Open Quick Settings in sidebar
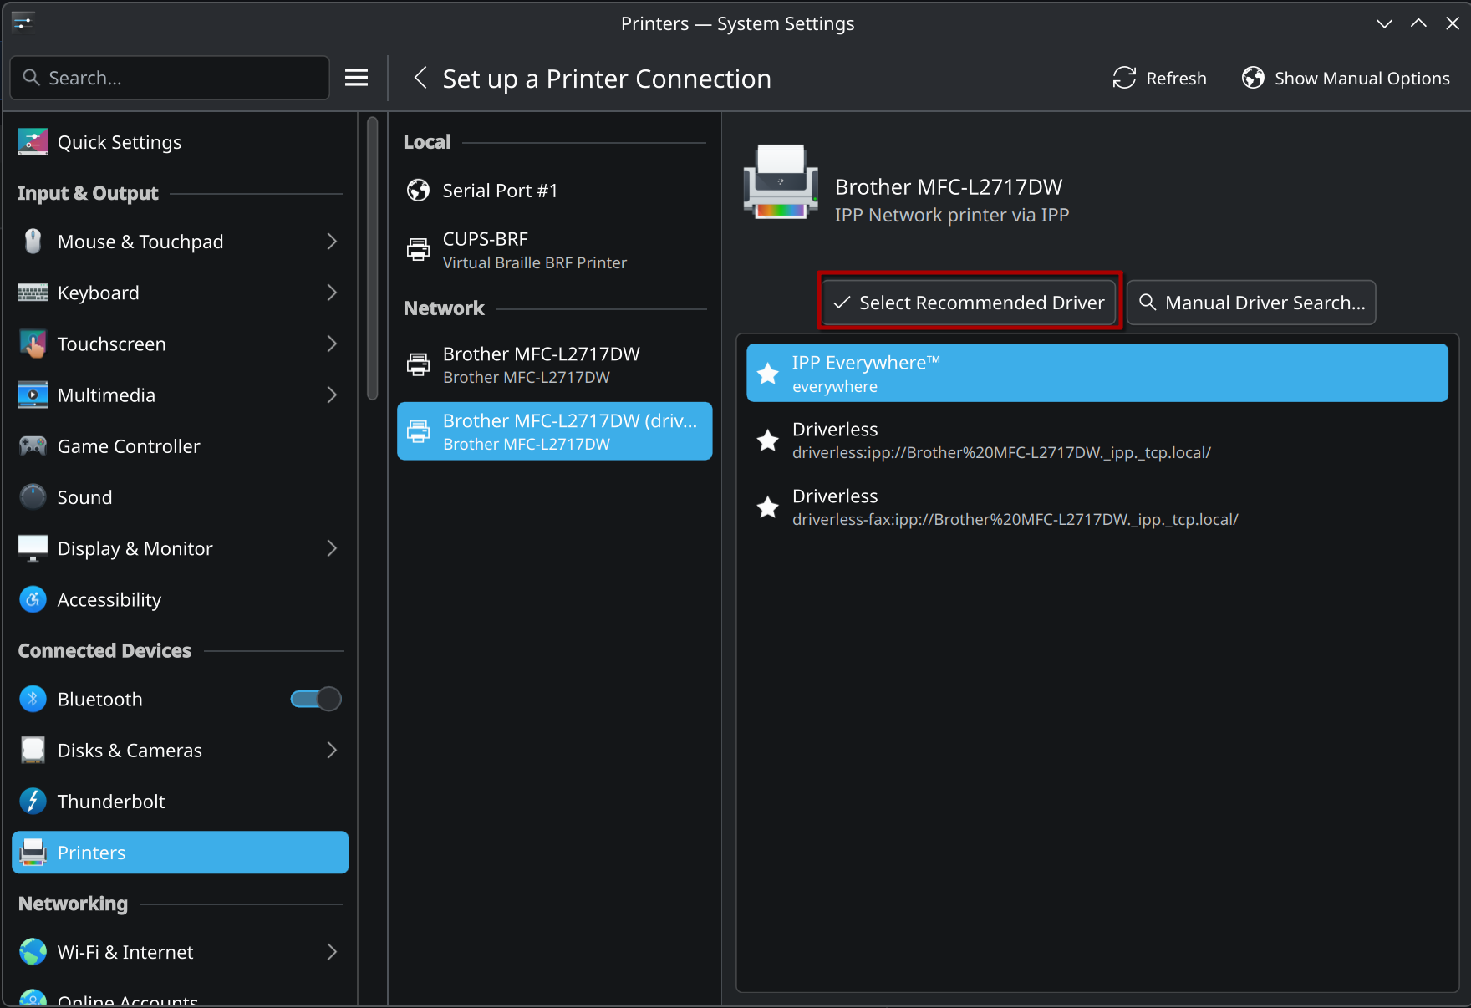Screen dimensions: 1471x1008 tap(119, 142)
